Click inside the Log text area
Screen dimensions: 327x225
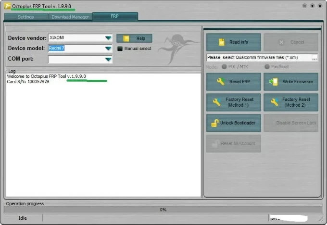point(103,139)
